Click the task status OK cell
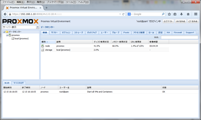This screenshot has height=120, width=201. click(164, 92)
